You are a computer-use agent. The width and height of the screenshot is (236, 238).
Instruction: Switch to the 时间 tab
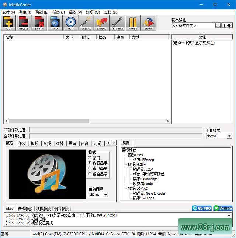[97, 143]
